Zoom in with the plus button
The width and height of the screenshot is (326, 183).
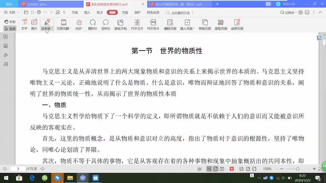point(314,169)
